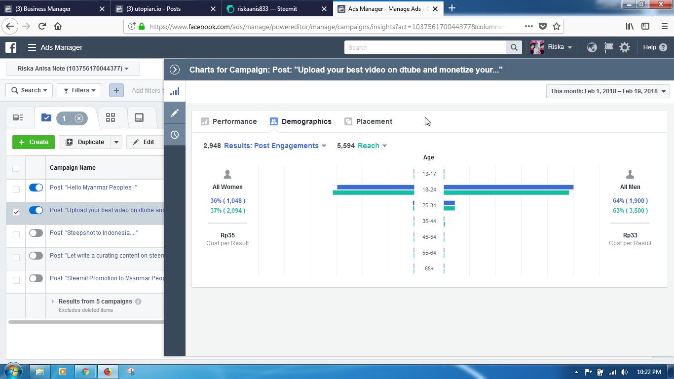Open the Help link in header
Screen dimensions: 674x379
(655, 47)
